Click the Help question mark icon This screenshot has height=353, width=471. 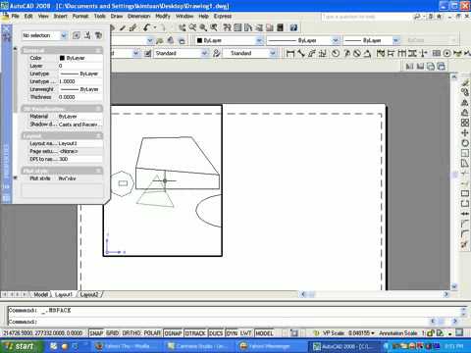(x=293, y=27)
